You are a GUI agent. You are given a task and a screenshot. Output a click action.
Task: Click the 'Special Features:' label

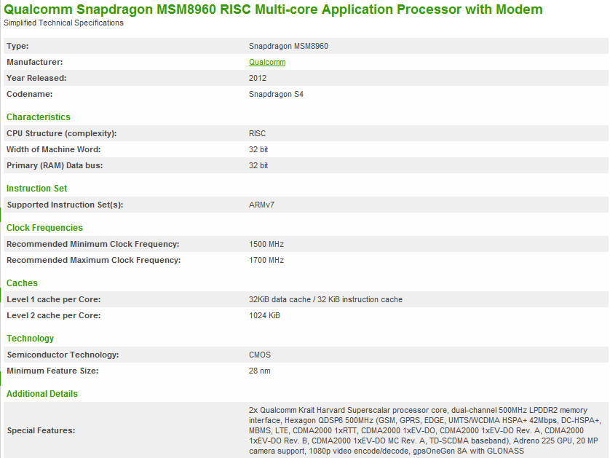[x=41, y=430]
